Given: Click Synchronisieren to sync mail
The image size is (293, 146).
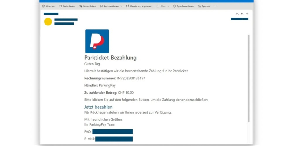Looking at the screenshot, I should coord(183,6).
